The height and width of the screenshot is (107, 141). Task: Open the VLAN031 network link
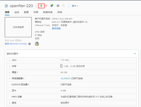point(65,78)
